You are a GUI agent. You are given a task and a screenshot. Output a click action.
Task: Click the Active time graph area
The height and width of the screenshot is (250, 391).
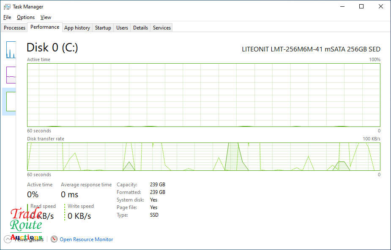(203, 95)
